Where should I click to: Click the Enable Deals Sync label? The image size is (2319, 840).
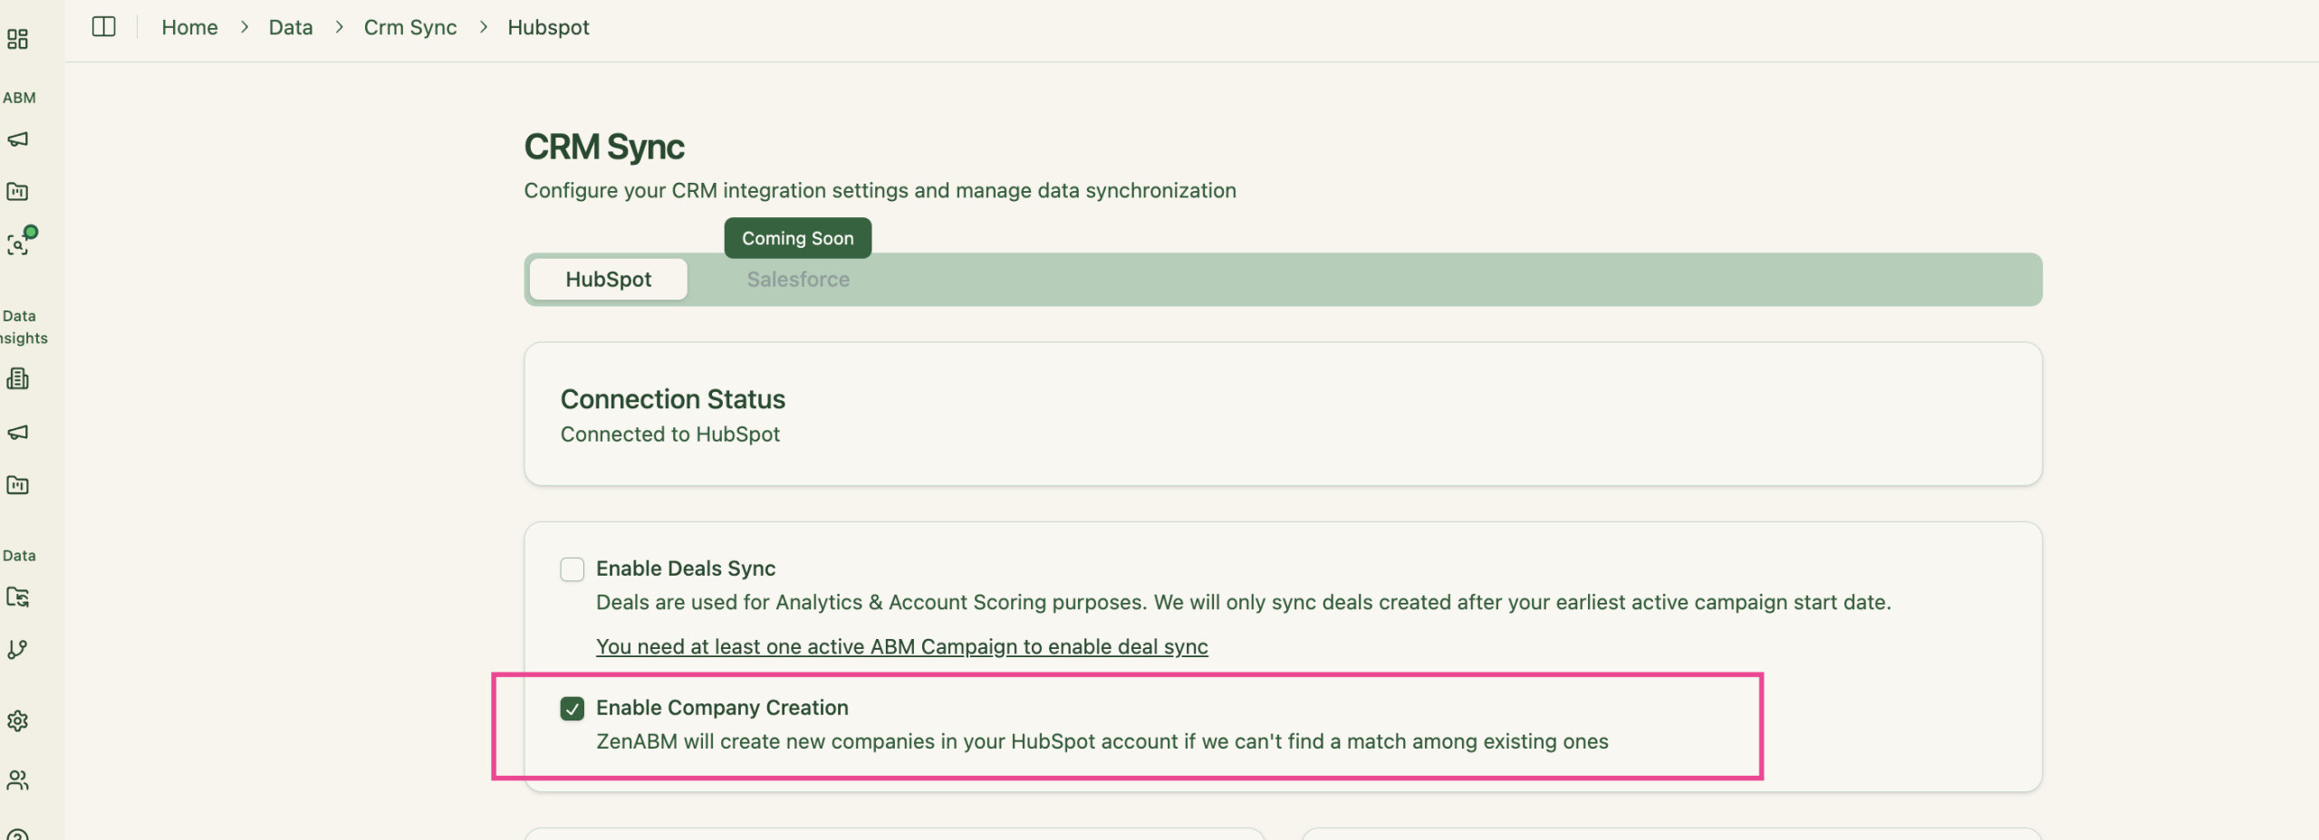686,568
